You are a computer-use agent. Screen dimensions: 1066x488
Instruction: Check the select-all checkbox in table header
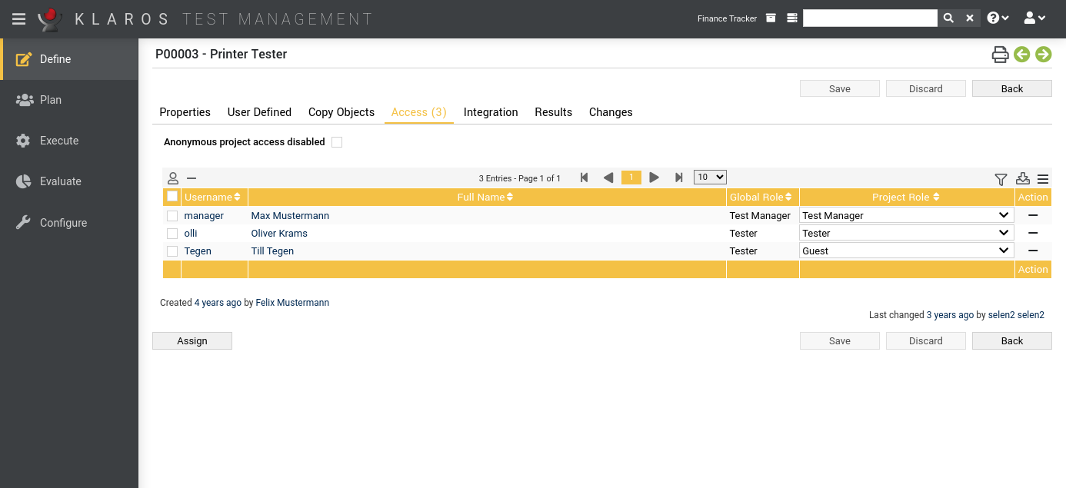point(172,197)
